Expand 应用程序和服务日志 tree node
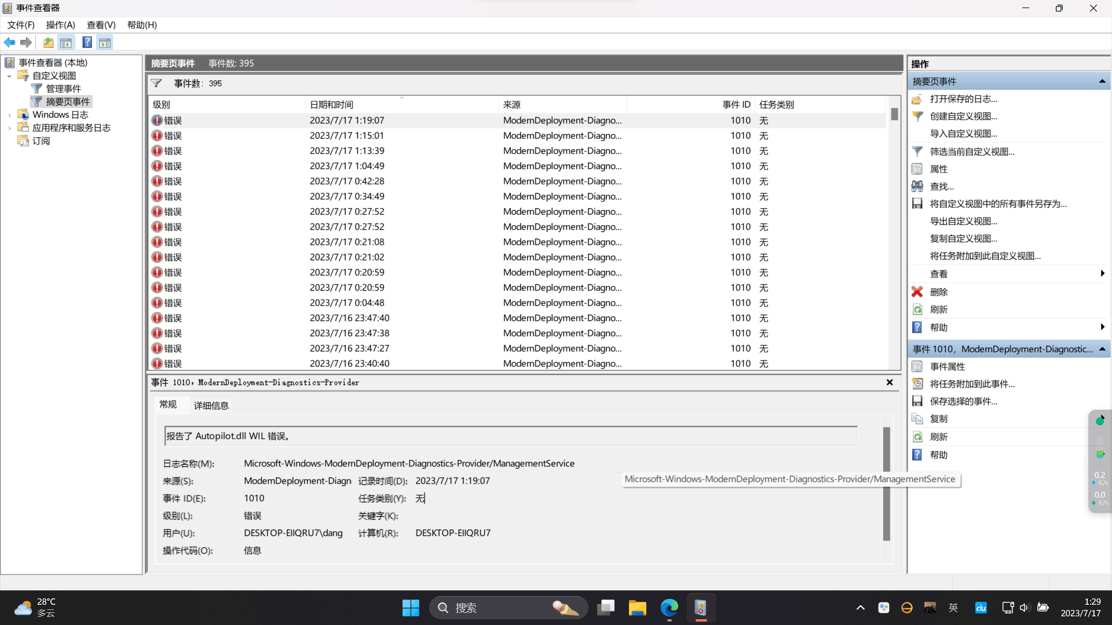 [x=9, y=128]
